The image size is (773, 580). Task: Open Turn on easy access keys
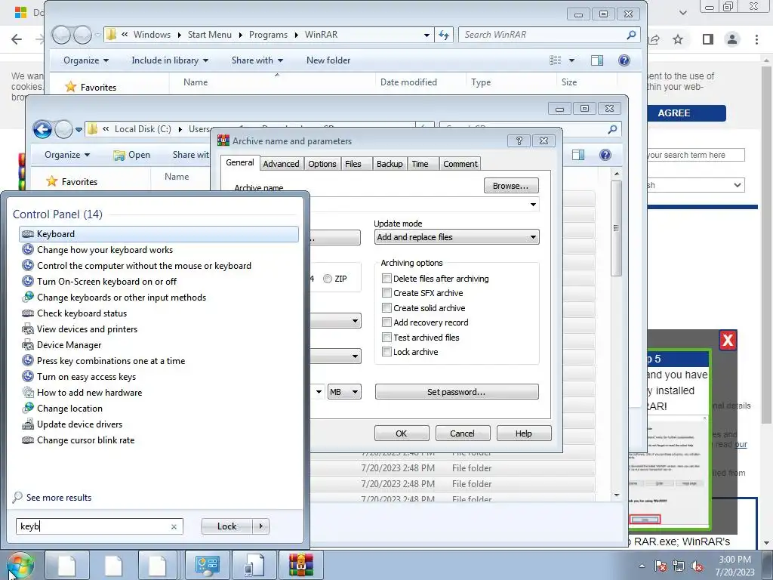86,376
